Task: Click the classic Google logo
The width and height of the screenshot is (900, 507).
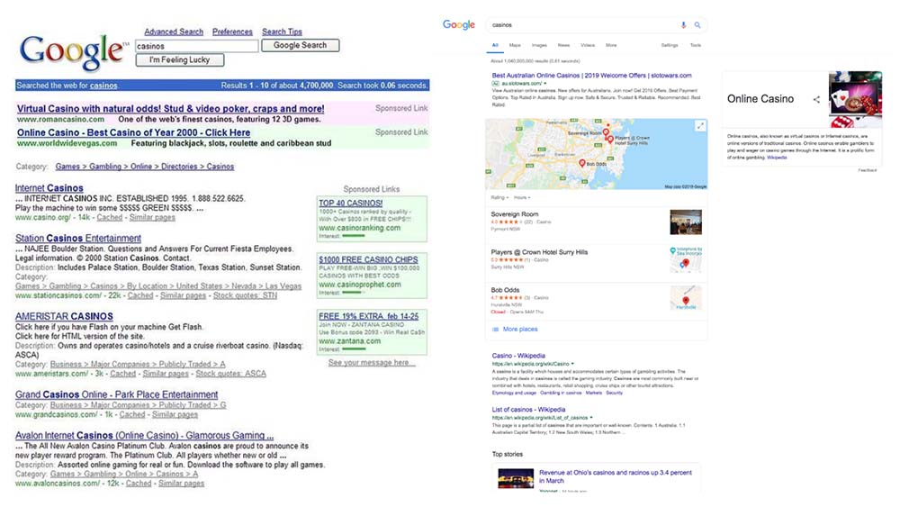Action: [74, 52]
